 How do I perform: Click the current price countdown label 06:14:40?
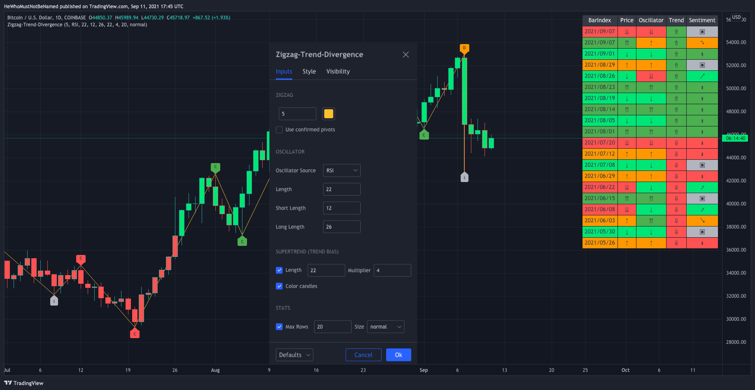point(735,138)
